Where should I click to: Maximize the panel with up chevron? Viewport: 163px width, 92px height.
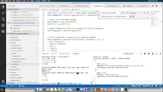click(x=157, y=54)
